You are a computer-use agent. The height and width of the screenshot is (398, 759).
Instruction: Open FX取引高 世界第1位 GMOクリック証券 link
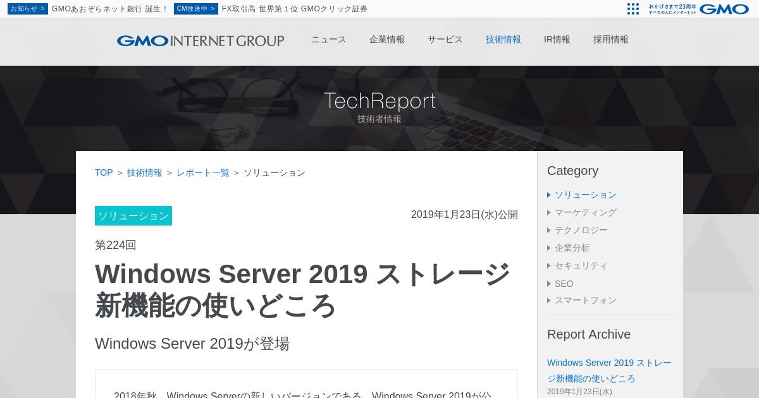pyautogui.click(x=295, y=9)
